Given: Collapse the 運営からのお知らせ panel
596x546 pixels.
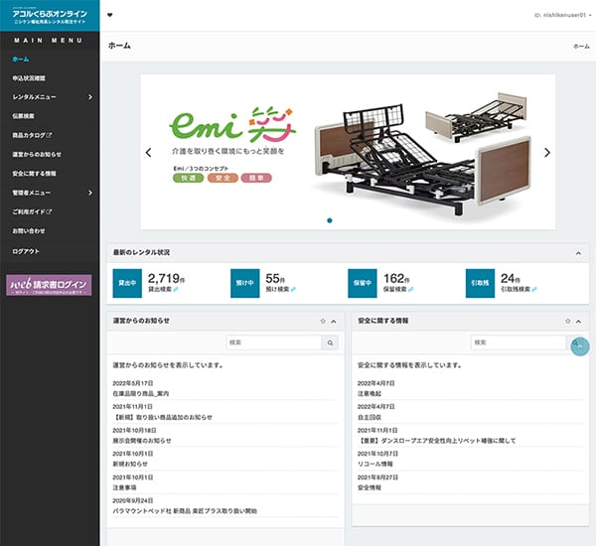Looking at the screenshot, I should 334,322.
